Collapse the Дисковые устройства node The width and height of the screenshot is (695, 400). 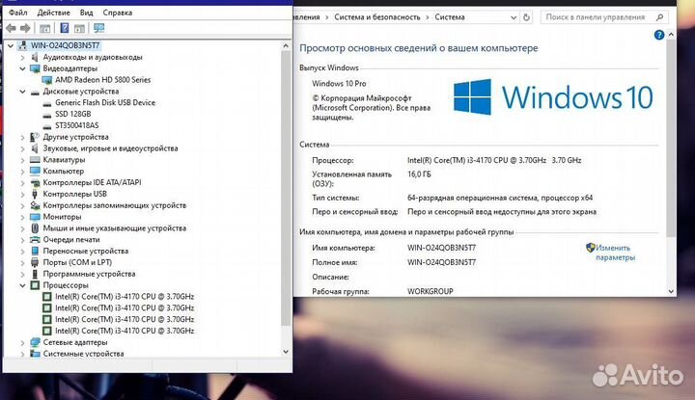pyautogui.click(x=22, y=92)
